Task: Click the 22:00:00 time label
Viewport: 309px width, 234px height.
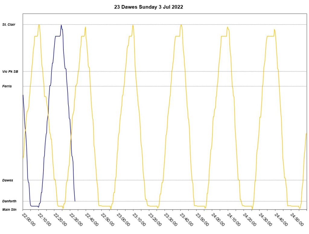Action: click(29, 220)
